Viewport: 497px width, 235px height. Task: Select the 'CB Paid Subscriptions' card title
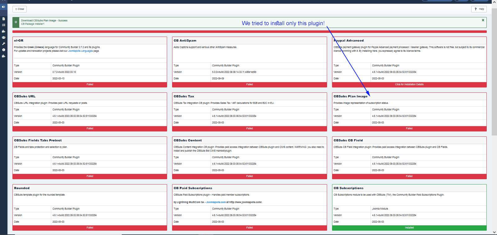[193, 188]
